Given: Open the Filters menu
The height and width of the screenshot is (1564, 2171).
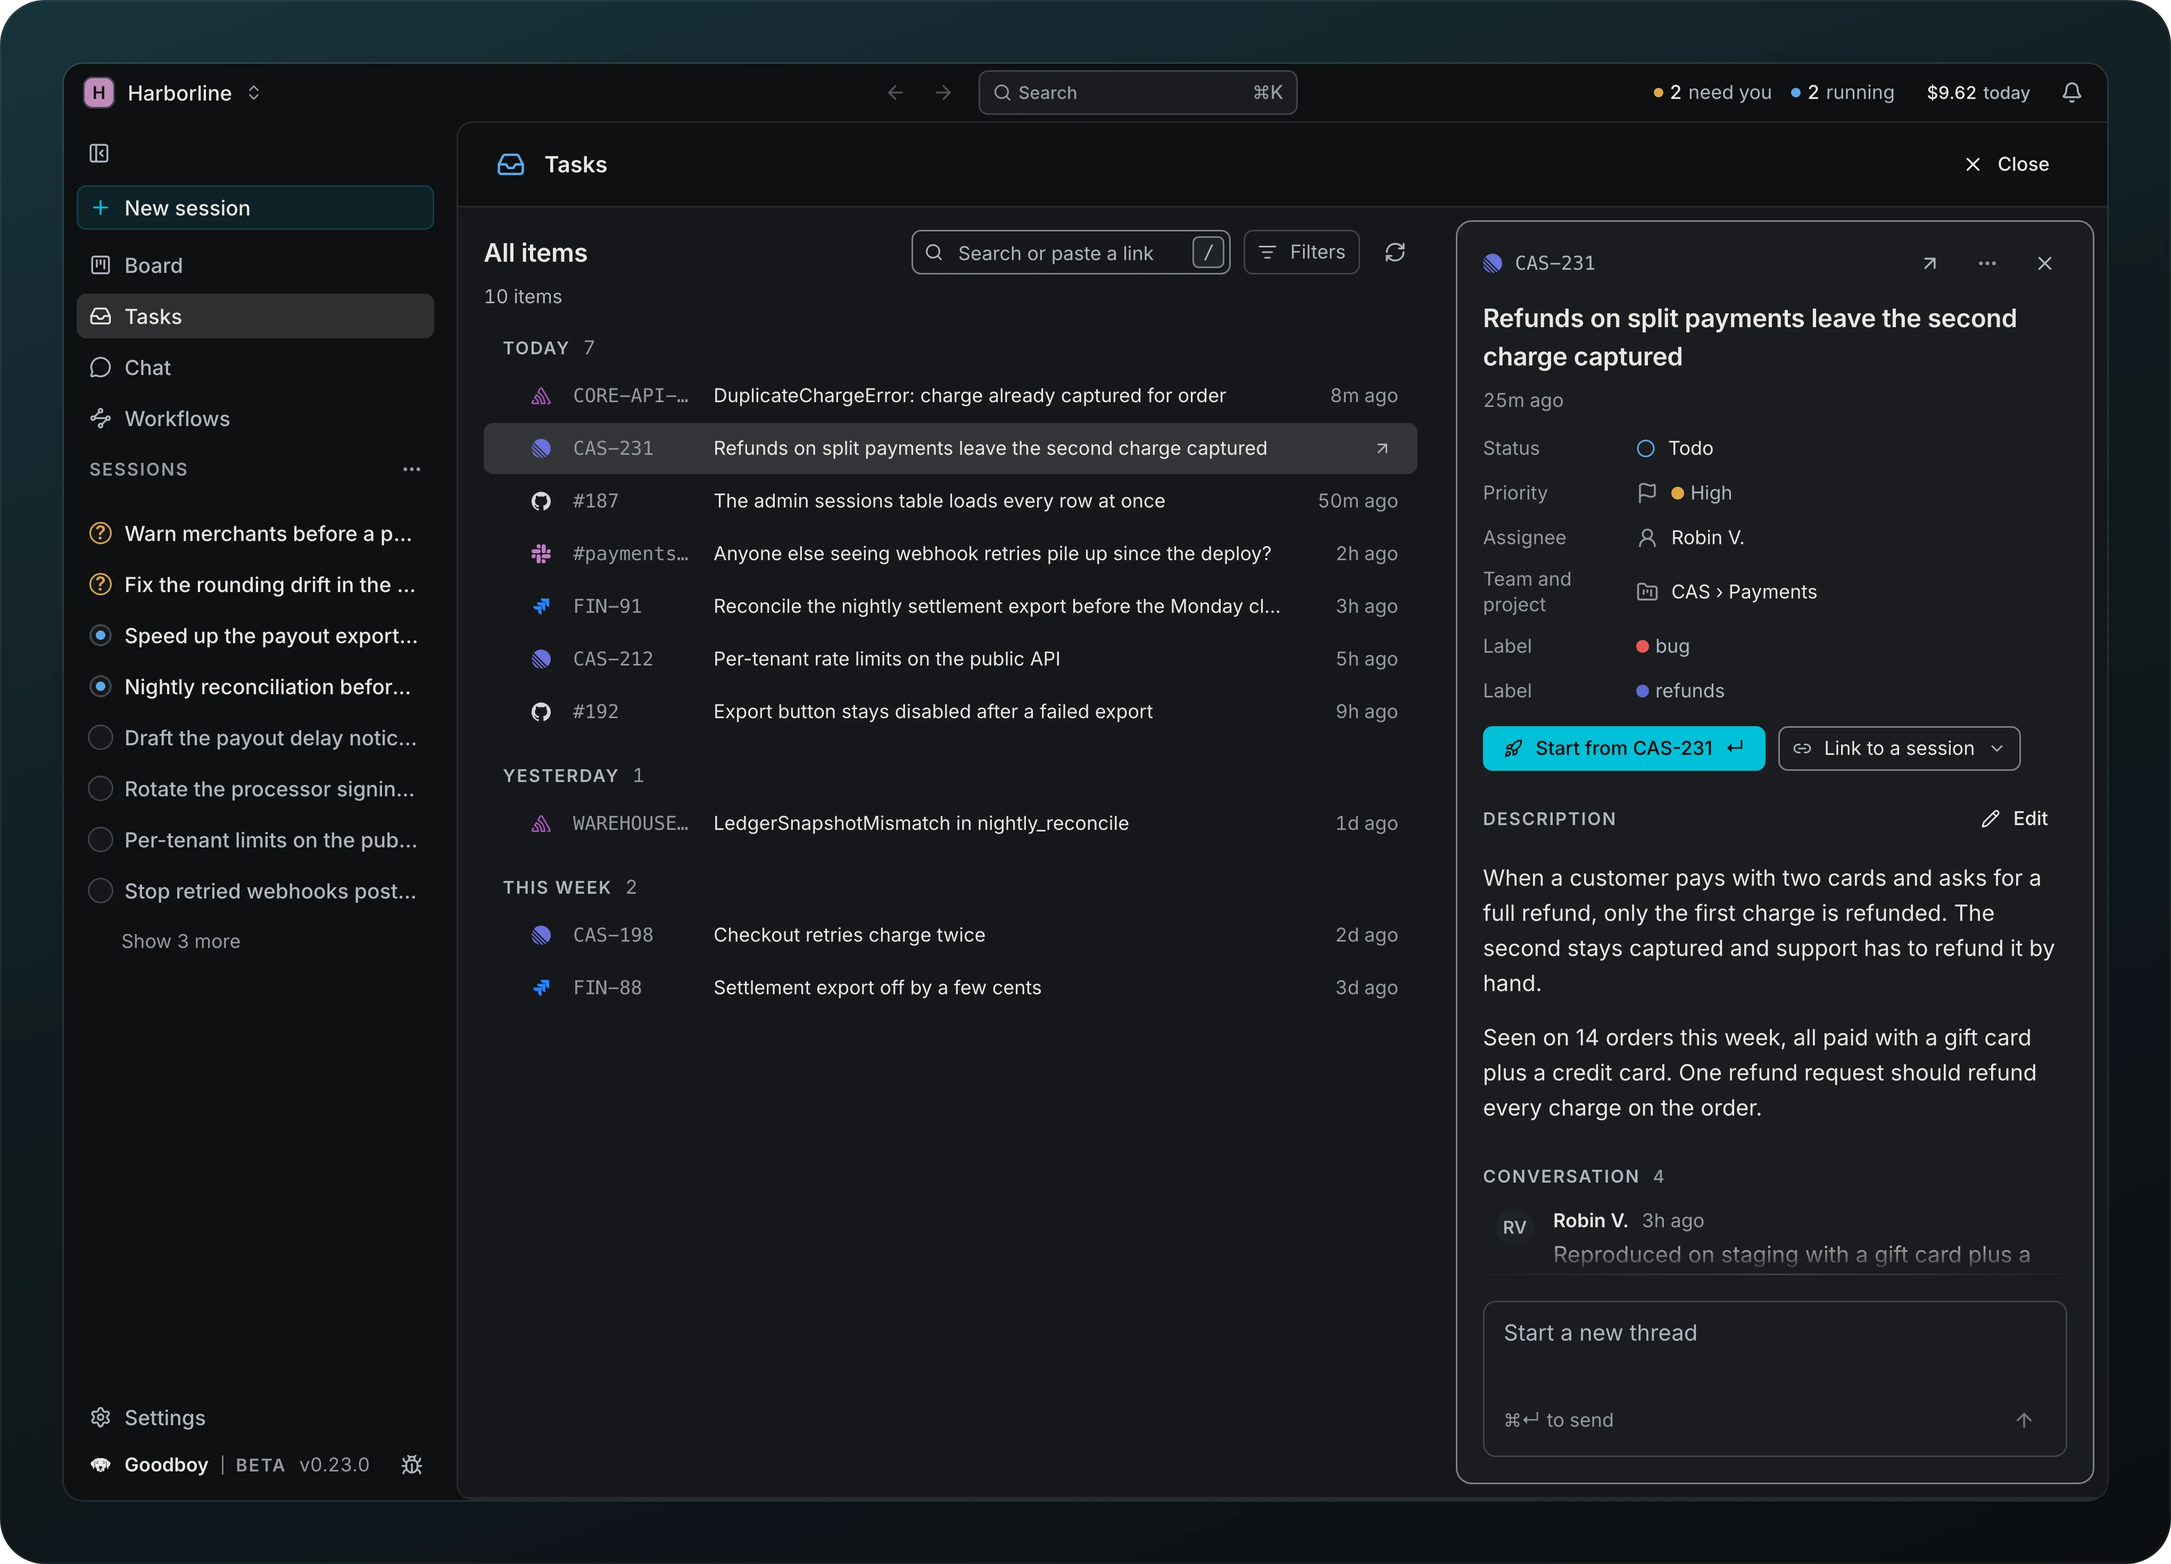Looking at the screenshot, I should click(x=1302, y=253).
